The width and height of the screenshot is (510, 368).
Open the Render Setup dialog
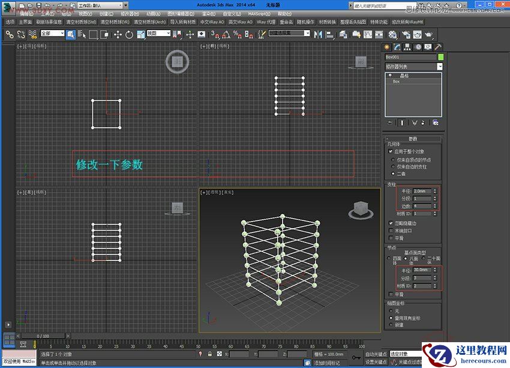pos(406,36)
